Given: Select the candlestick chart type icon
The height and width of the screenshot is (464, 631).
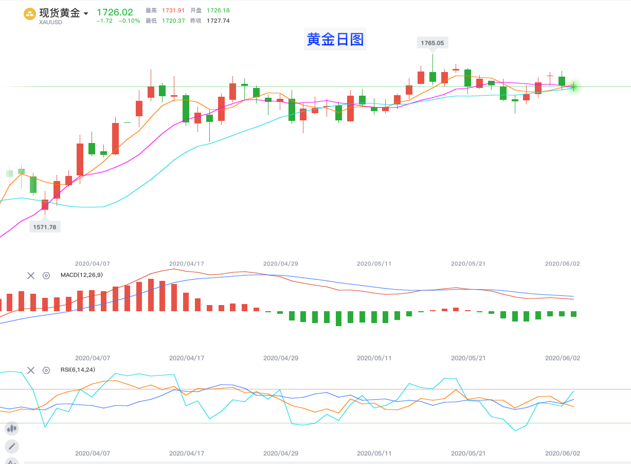Looking at the screenshot, I should [12, 428].
